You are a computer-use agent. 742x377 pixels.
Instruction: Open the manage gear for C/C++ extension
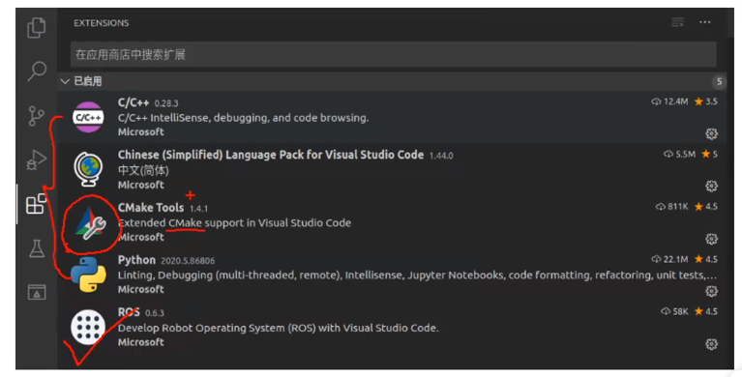pyautogui.click(x=711, y=133)
